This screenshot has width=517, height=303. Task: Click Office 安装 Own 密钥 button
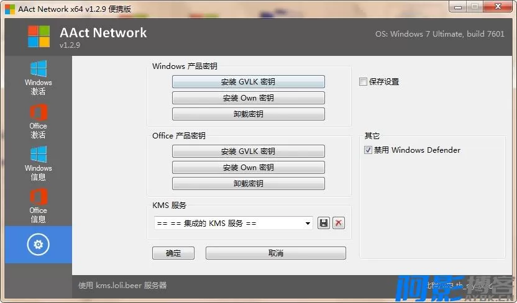click(x=248, y=168)
